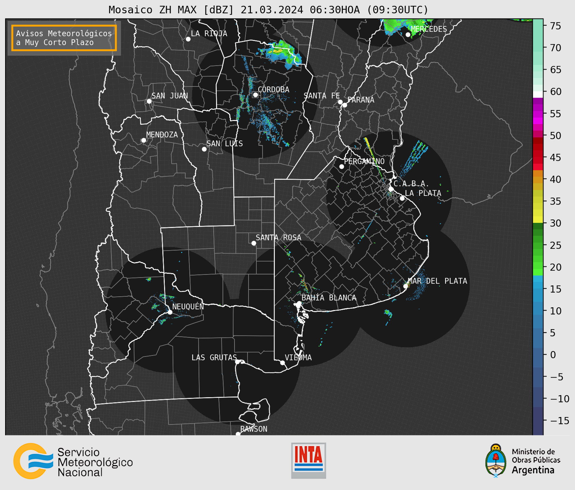
Task: Select the La Rioja city marker dot
Action: tap(188, 39)
